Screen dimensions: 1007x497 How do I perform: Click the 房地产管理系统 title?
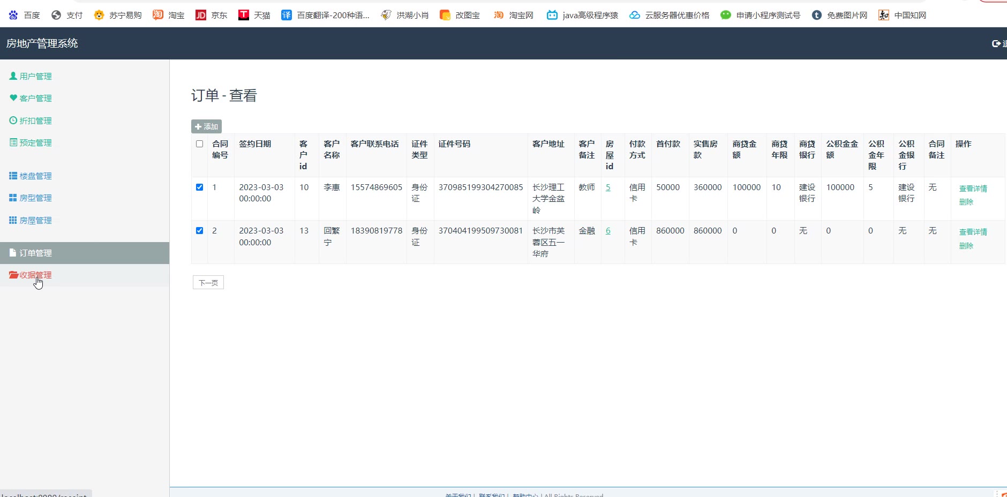tap(42, 43)
